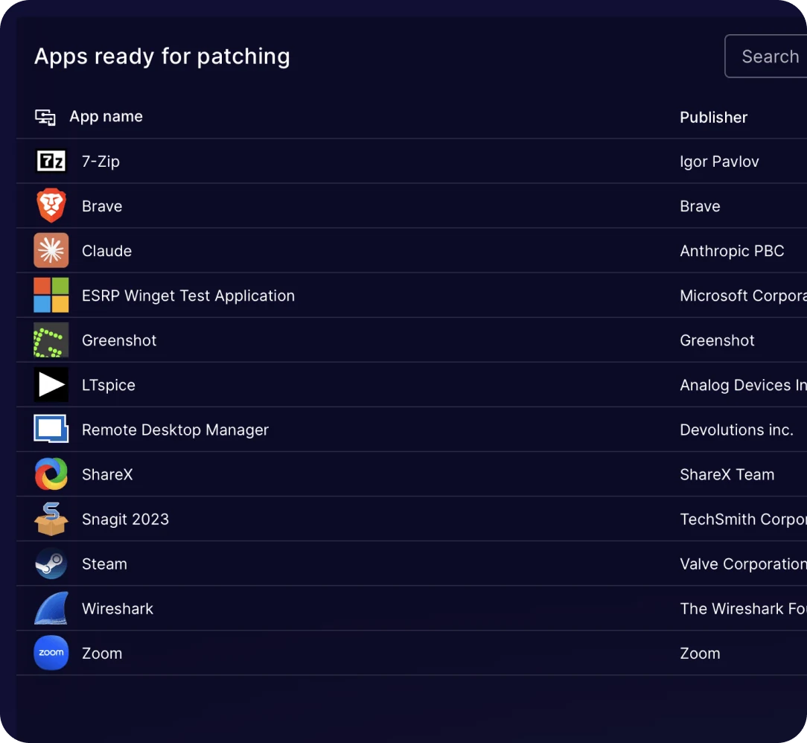Select the Steam logo icon
Viewport: 807px width, 743px height.
coord(51,564)
